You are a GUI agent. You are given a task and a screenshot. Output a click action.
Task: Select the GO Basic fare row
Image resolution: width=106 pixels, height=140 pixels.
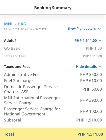coord(53,48)
